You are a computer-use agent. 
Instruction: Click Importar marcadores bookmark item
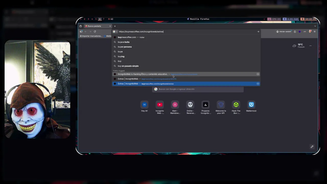(x=91, y=36)
